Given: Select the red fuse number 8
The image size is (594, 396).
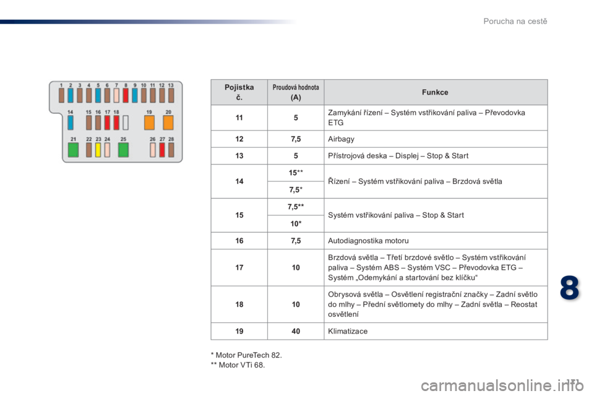Looking at the screenshot, I should pos(126,95).
